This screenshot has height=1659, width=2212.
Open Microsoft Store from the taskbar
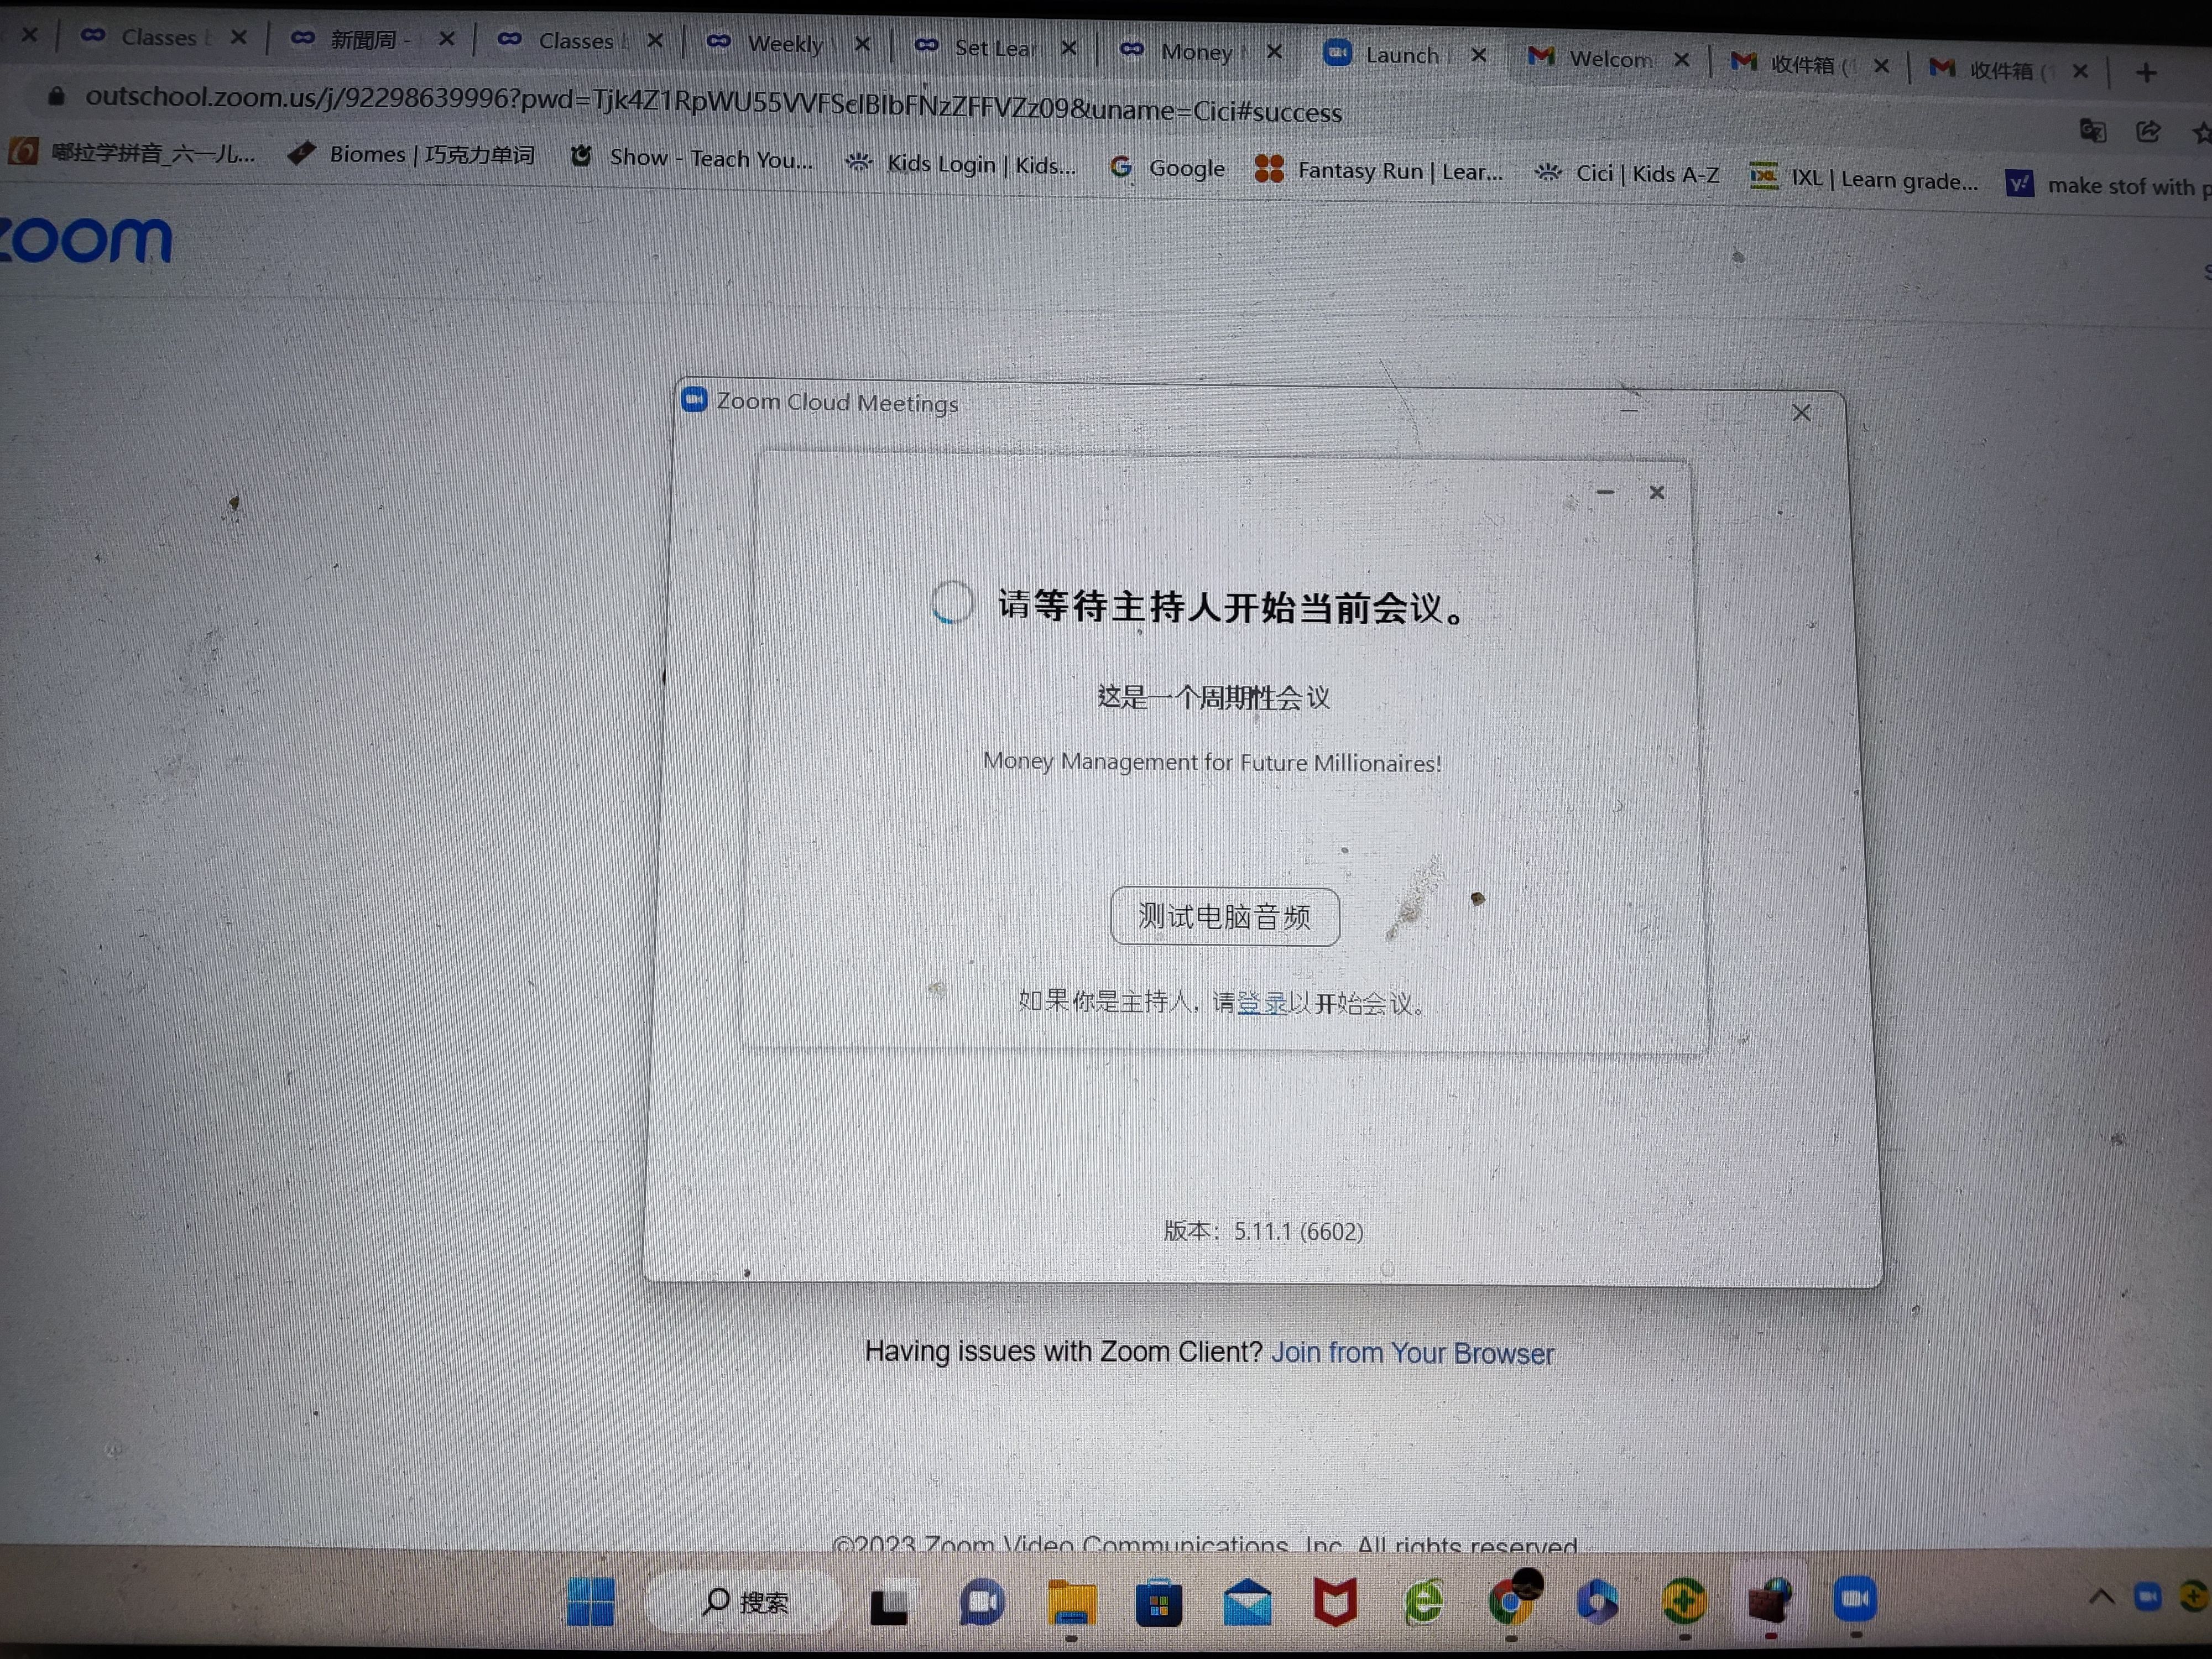click(1158, 1604)
